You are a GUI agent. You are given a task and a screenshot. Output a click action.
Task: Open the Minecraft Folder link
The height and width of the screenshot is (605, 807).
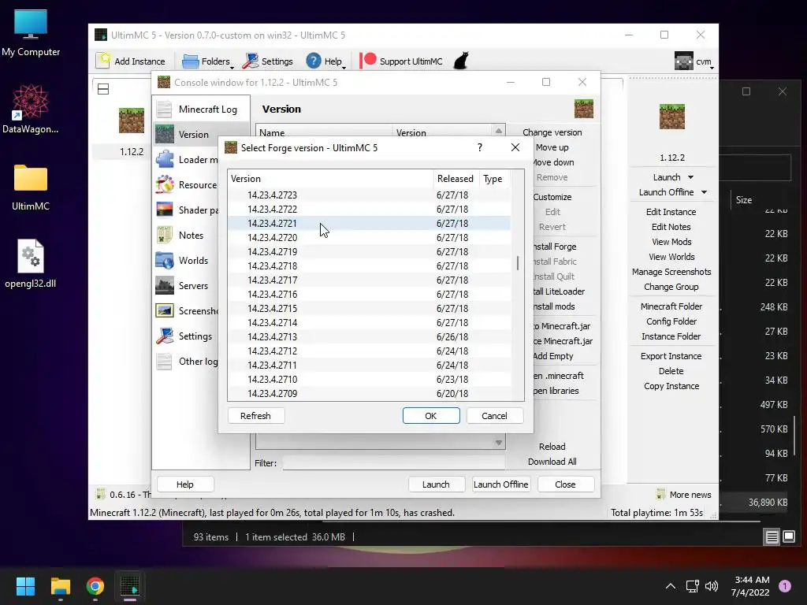[671, 306]
